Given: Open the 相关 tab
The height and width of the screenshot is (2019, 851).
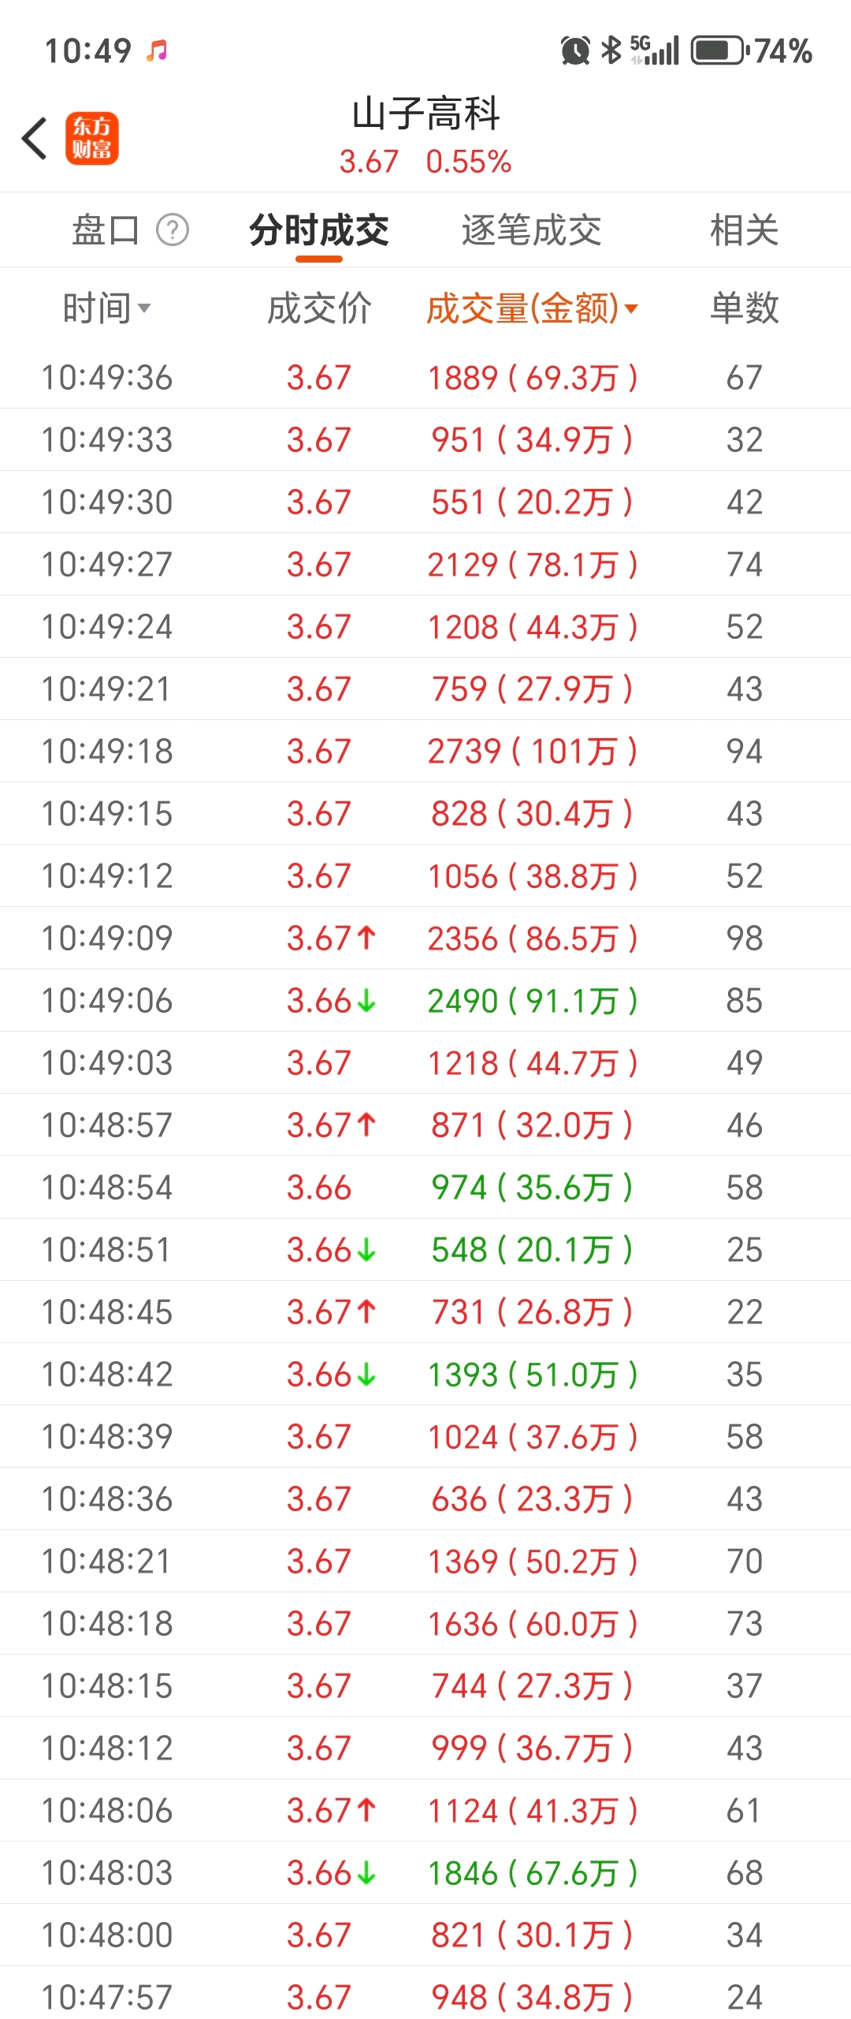Looking at the screenshot, I should (x=744, y=230).
